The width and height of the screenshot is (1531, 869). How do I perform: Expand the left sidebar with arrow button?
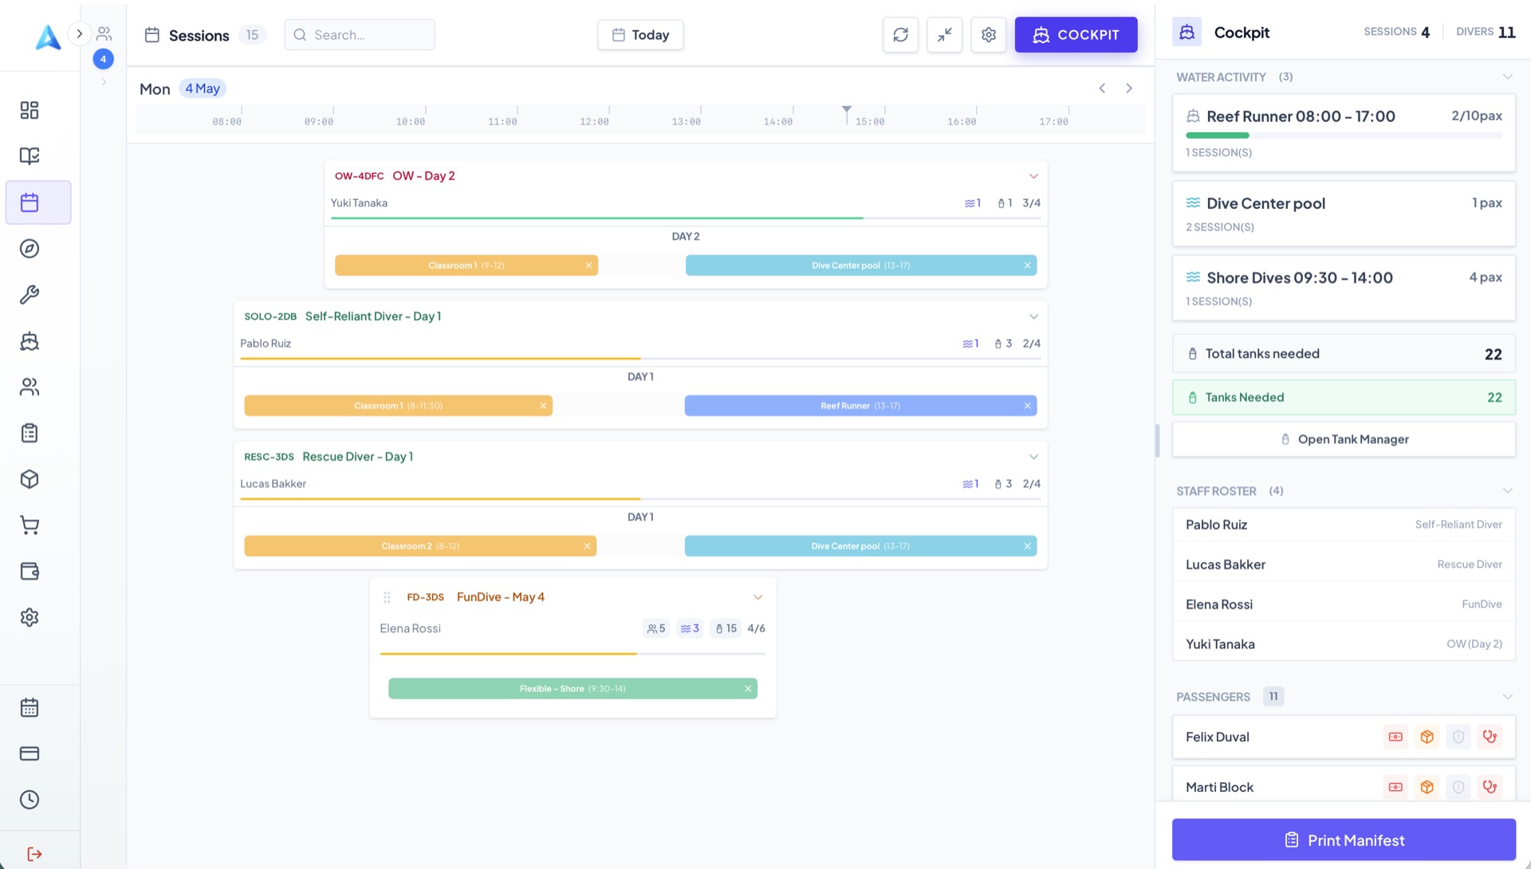[79, 33]
